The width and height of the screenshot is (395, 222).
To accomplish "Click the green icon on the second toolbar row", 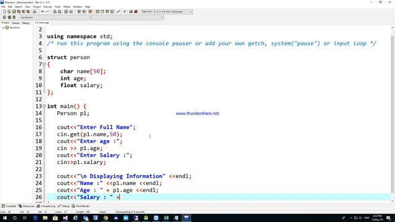I will pos(9,17).
